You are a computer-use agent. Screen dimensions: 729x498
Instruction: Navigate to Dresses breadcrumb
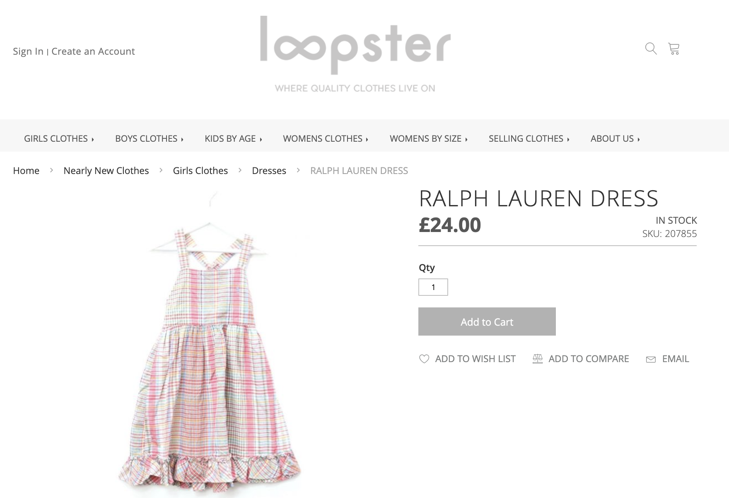(x=269, y=171)
